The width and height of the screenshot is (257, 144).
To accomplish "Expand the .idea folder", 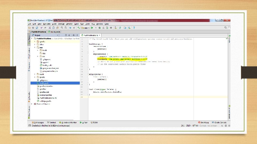I will pyautogui.click(x=35, y=45).
